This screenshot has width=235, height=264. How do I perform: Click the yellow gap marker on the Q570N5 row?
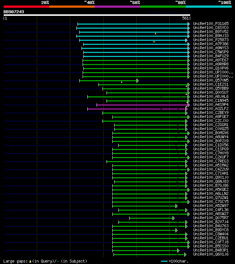tap(122, 82)
